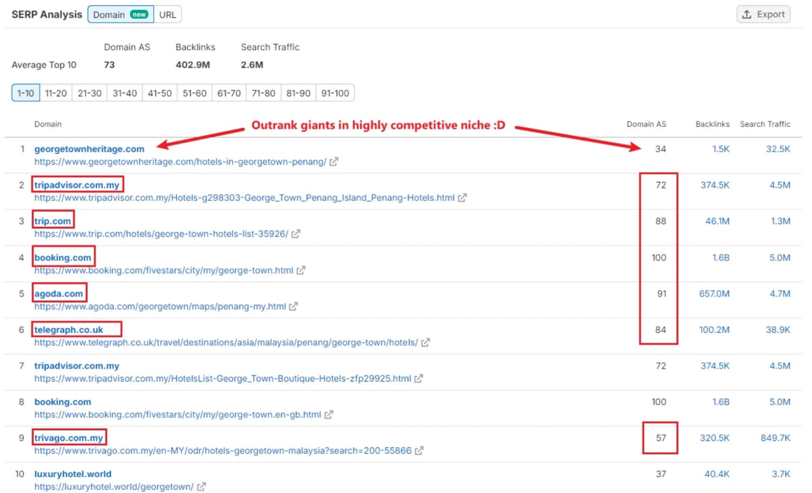Click the agoda.com domain link
This screenshot has height=493, width=812.
point(58,294)
